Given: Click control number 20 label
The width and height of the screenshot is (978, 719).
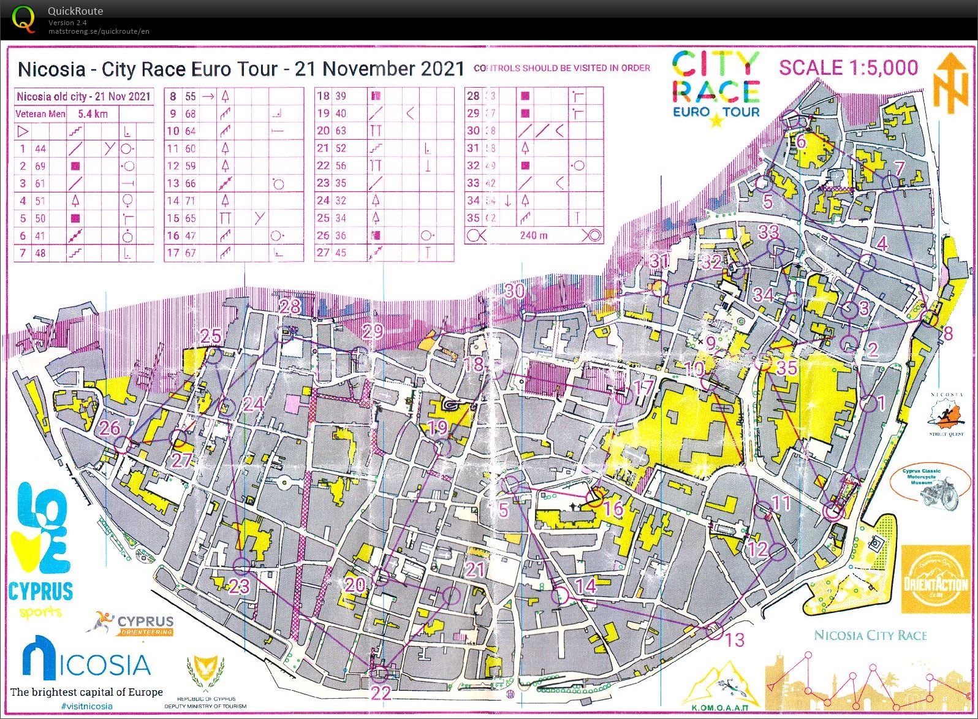Looking at the screenshot, I should [355, 585].
